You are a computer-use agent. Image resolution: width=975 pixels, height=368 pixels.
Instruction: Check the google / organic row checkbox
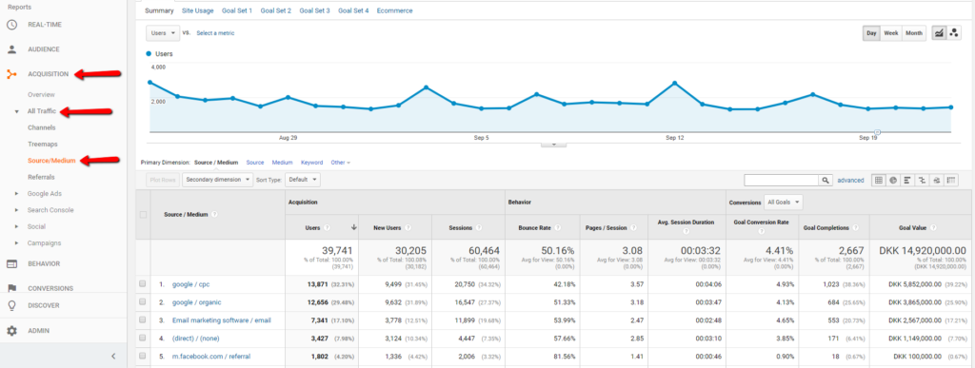tap(143, 301)
